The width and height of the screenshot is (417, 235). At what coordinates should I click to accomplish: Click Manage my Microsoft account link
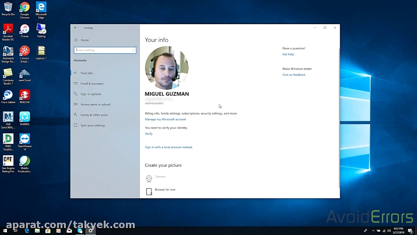(x=165, y=119)
